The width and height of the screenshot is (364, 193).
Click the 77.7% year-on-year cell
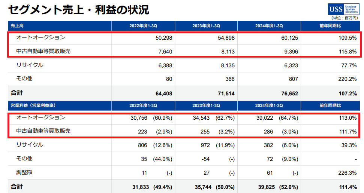coord(349,65)
